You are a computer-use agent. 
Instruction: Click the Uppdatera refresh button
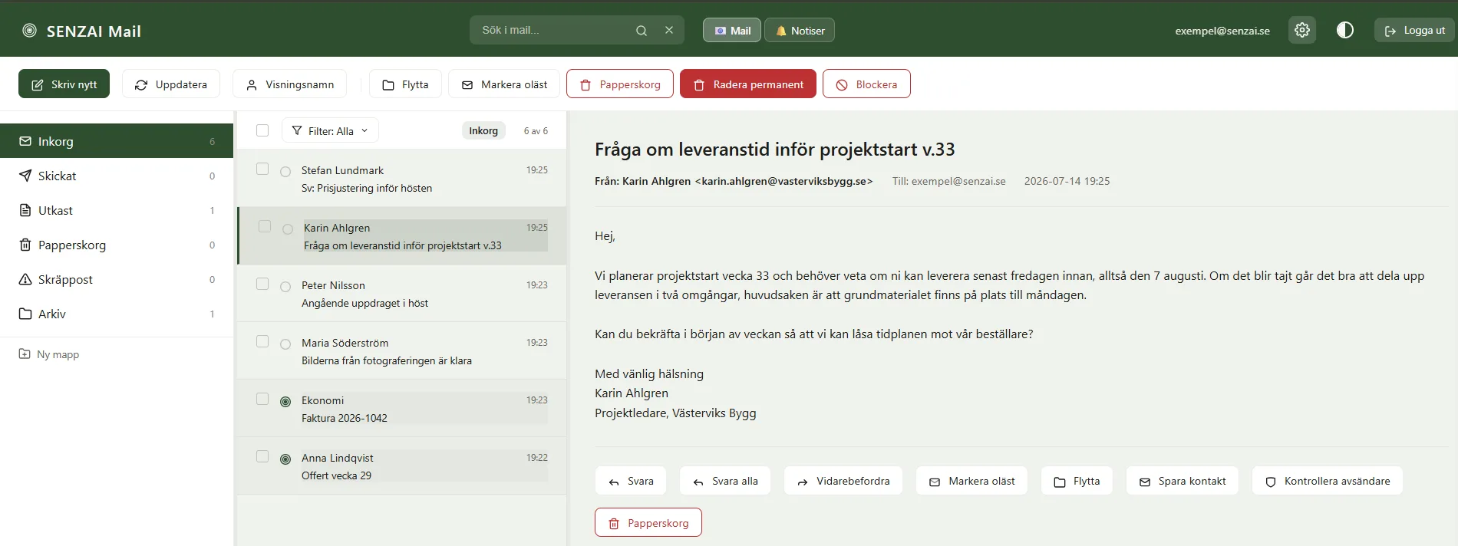tap(170, 84)
